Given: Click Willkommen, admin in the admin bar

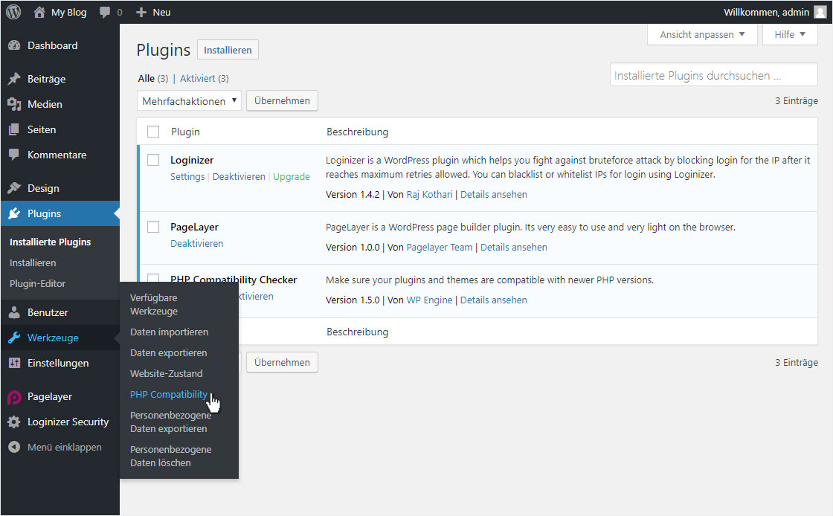Looking at the screenshot, I should (766, 12).
